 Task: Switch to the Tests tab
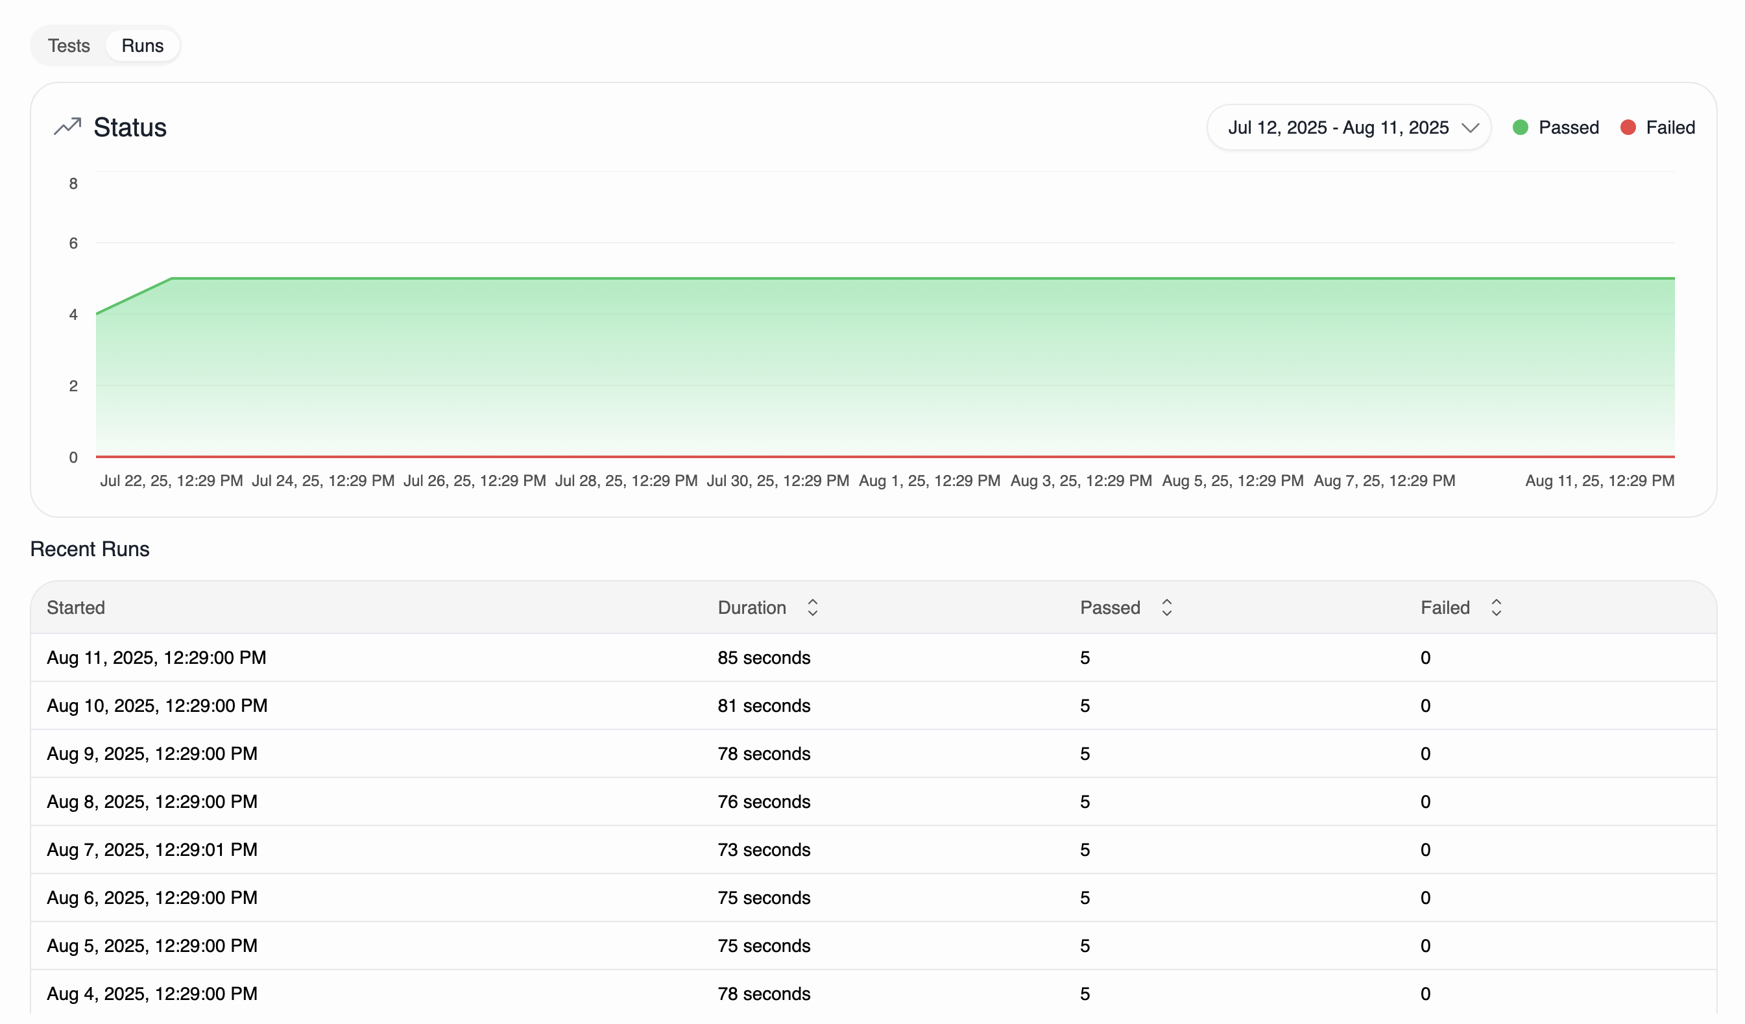pyautogui.click(x=69, y=45)
